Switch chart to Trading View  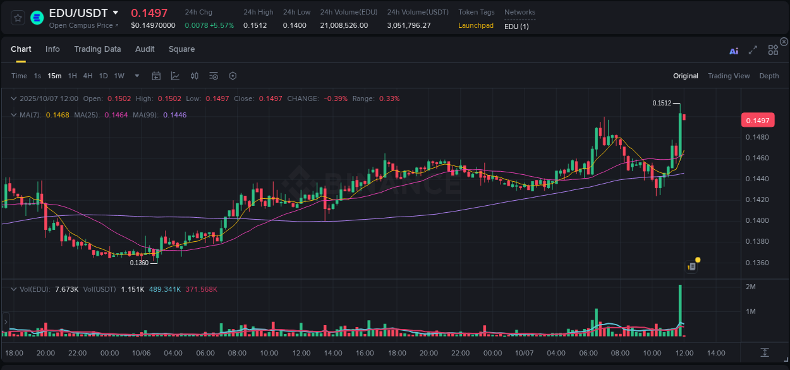[729, 76]
